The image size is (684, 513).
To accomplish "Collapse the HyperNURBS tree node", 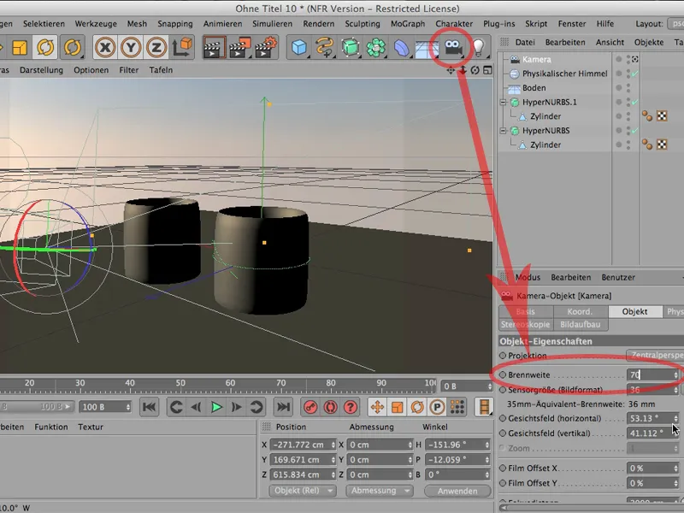I will tap(503, 131).
